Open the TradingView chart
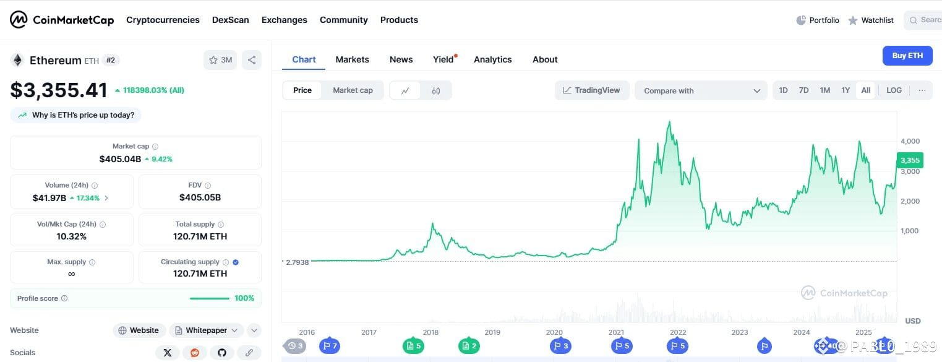 [x=592, y=90]
